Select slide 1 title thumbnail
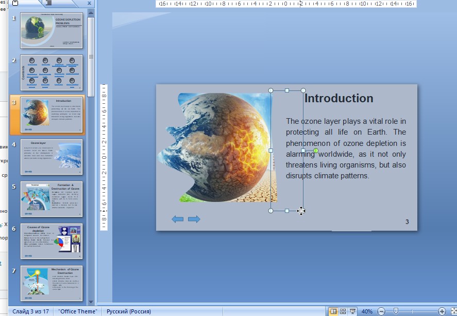 tap(52, 30)
